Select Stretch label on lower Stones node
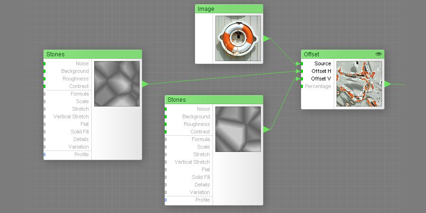426x213 pixels. tap(202, 154)
